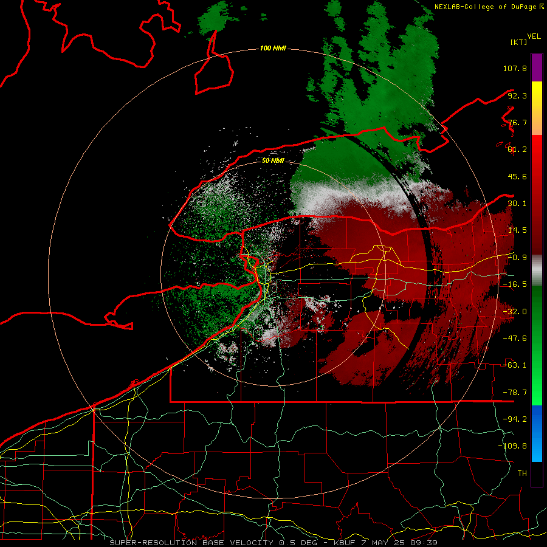
Task: Click the purple segment of velocity color bar
Action: (x=537, y=67)
